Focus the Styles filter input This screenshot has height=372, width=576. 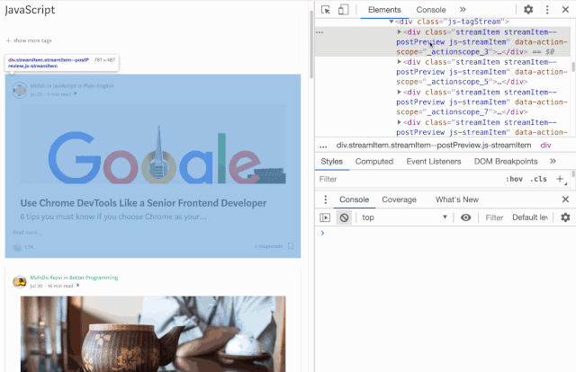[408, 179]
